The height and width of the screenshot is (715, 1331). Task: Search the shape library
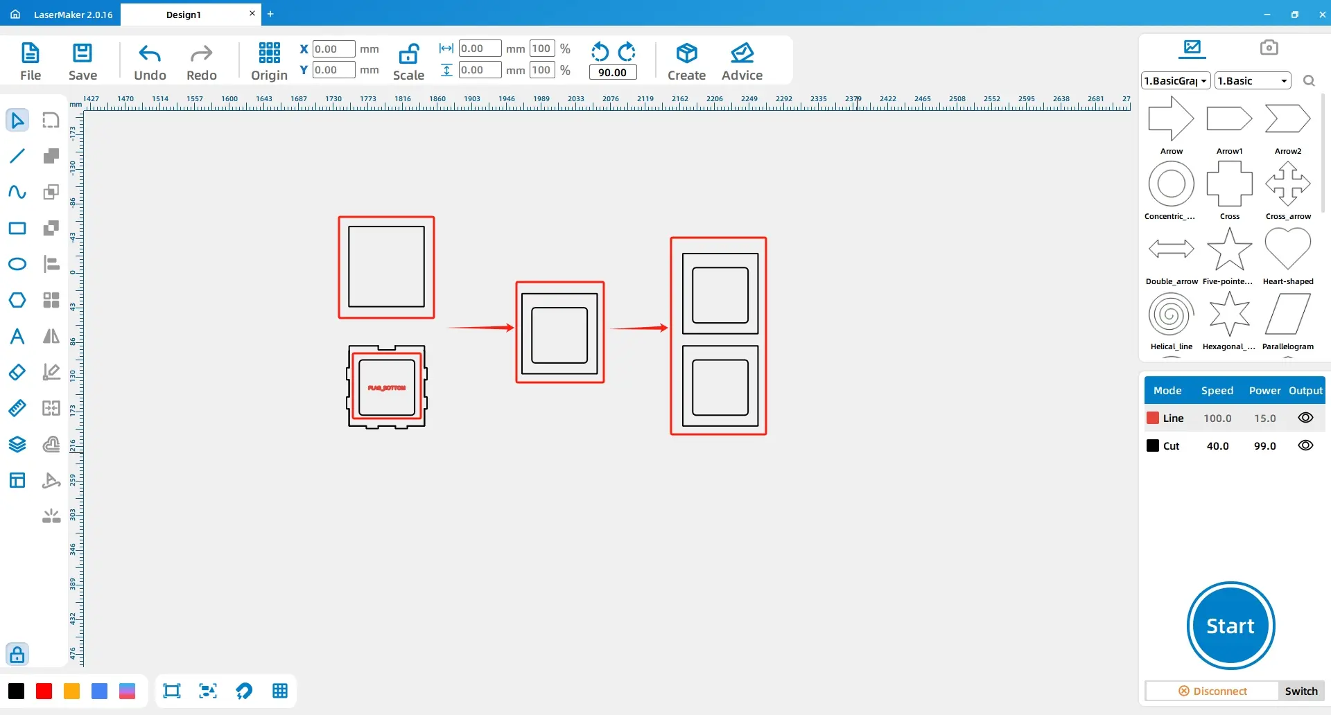[x=1309, y=81]
